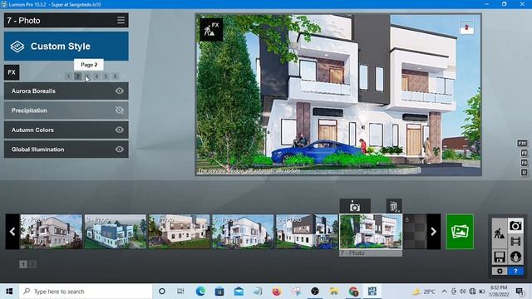Open the blue help question mark
Viewport: 532px width, 299px height.
coord(515,272)
